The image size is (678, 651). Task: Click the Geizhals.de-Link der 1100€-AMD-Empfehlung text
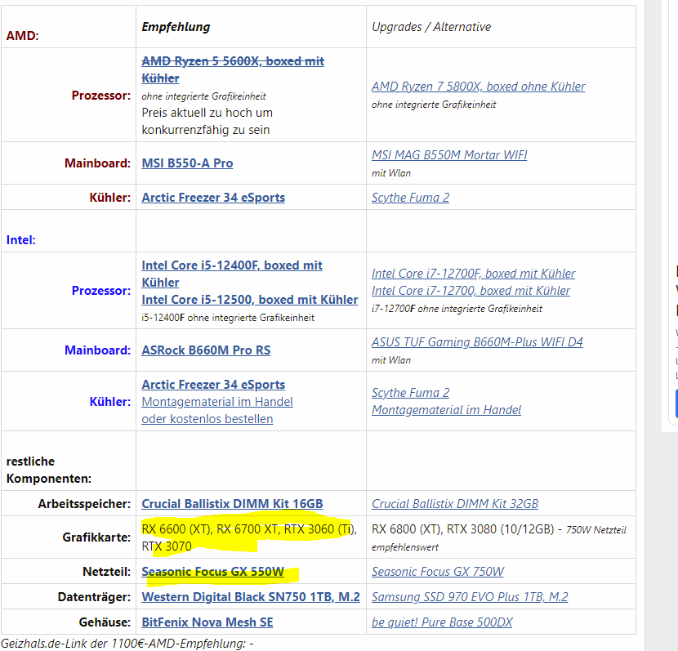click(x=127, y=644)
